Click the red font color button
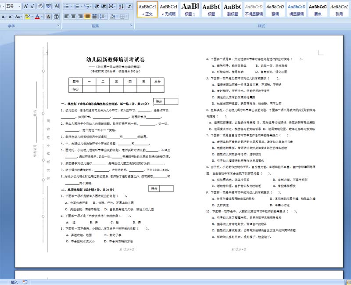351x285 pixels. click(x=37, y=17)
